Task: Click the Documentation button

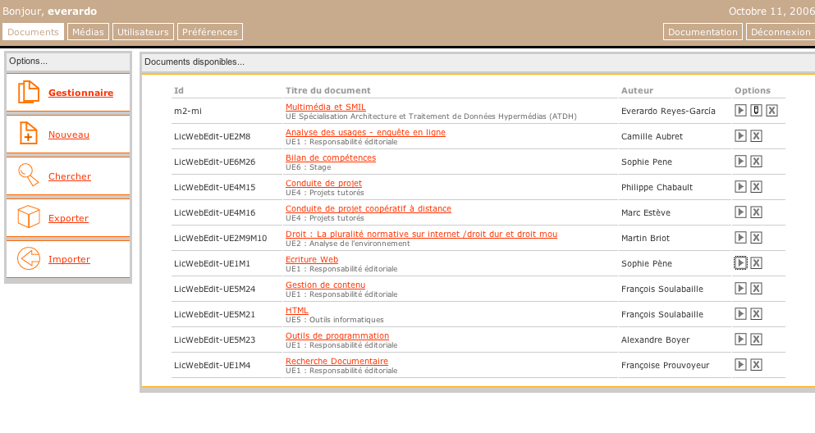Action: (x=703, y=32)
